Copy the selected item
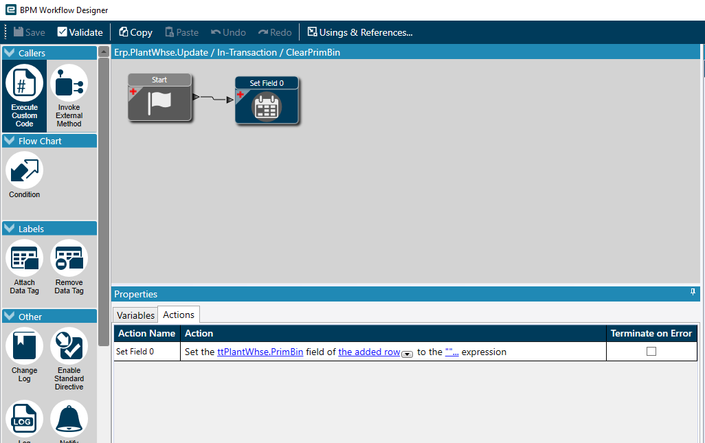 (135, 32)
